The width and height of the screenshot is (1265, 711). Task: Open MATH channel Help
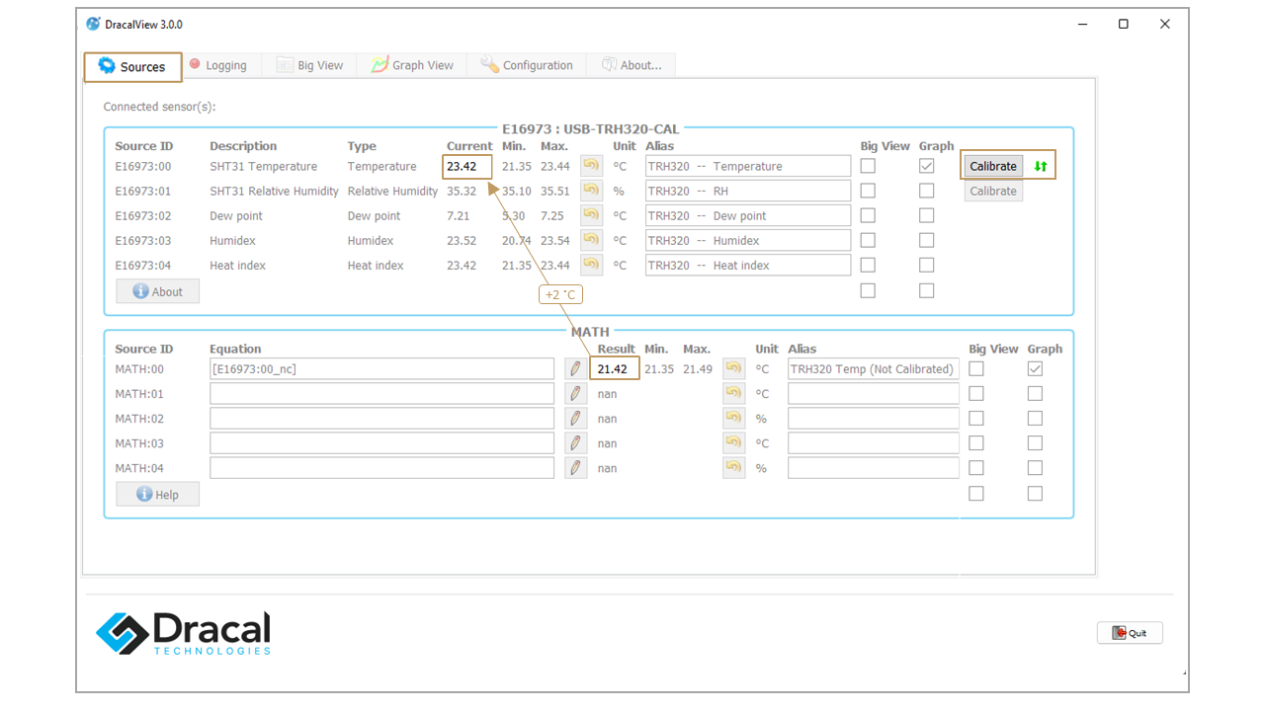(158, 494)
